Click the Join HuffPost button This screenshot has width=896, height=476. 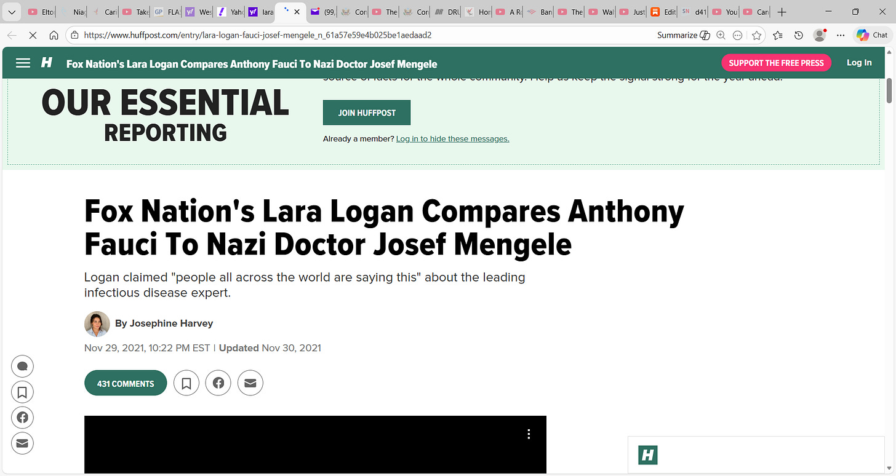pos(366,113)
